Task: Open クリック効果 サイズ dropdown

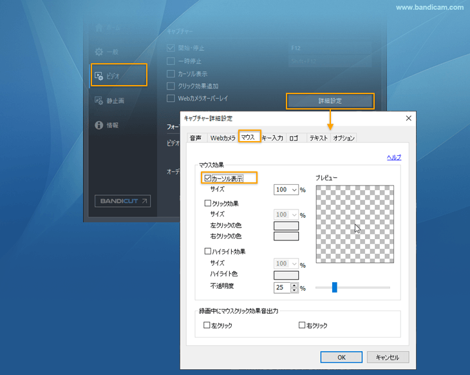Action: click(x=286, y=215)
